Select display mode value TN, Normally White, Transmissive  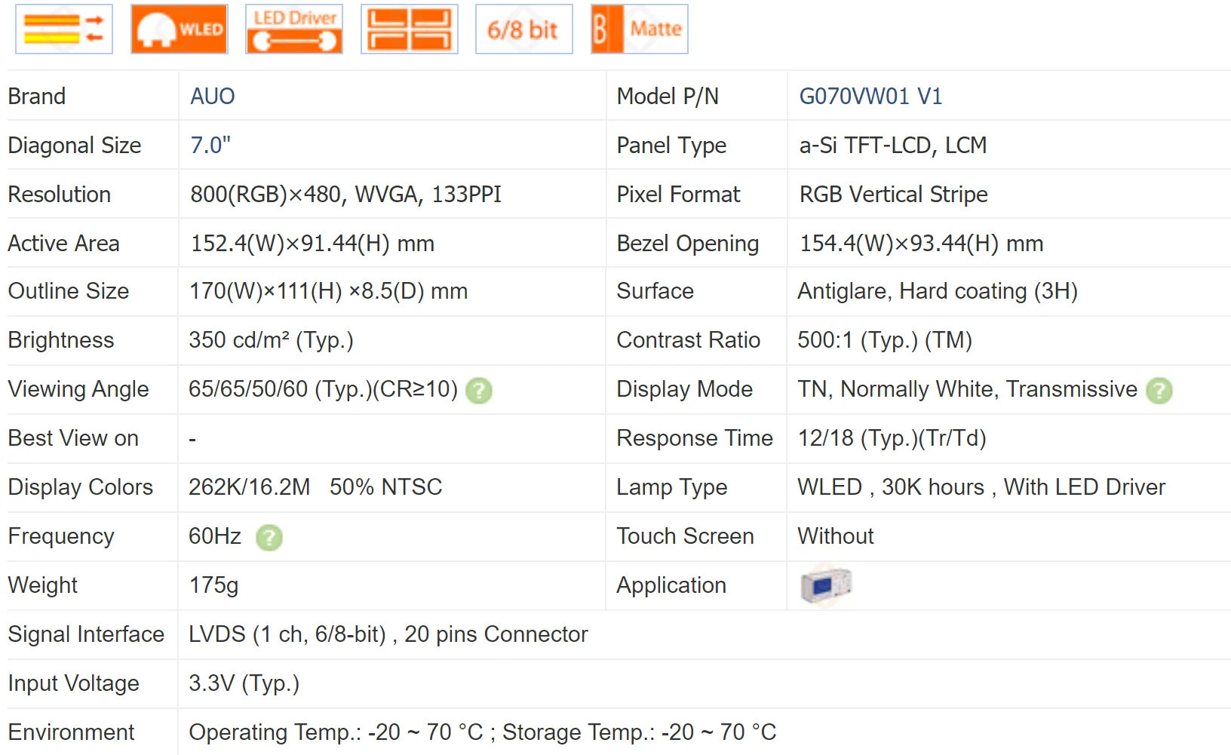pos(967,389)
